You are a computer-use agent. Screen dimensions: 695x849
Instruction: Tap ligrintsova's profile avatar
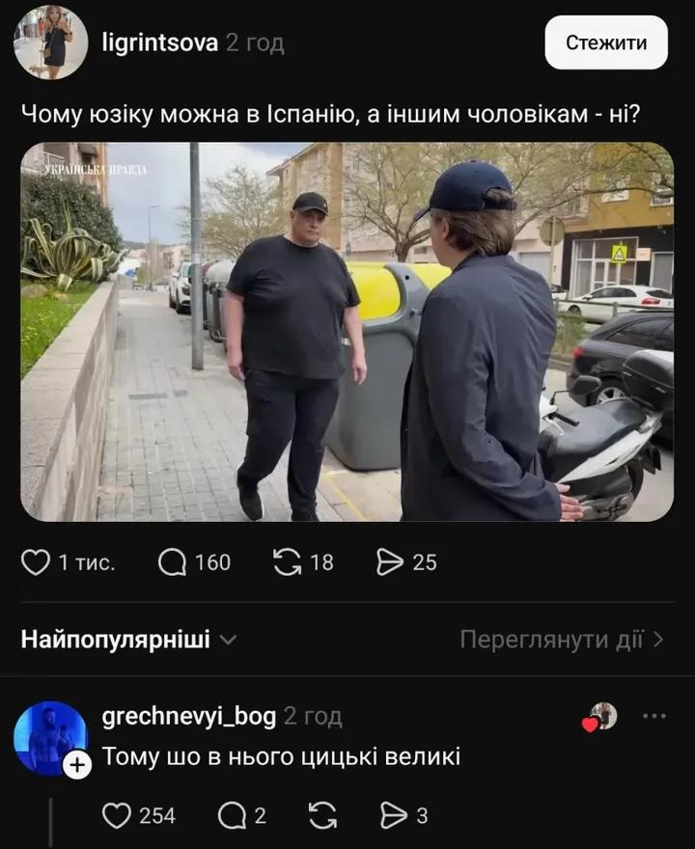(51, 42)
